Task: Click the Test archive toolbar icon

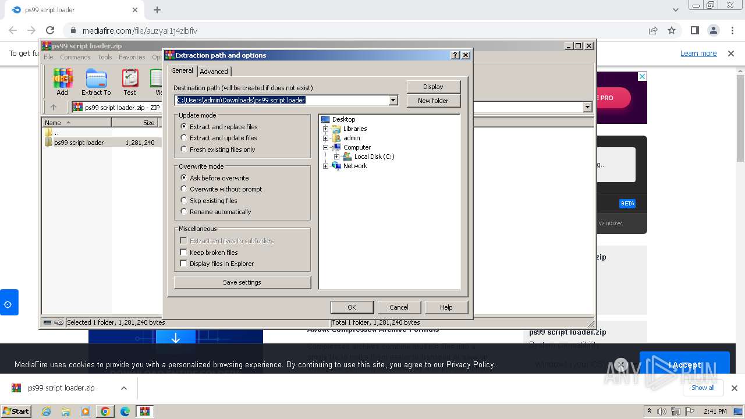Action: pos(130,82)
